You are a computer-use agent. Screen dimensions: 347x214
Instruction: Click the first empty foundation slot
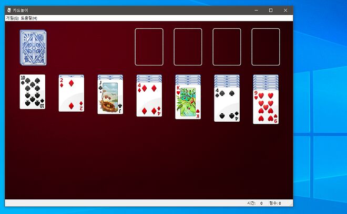point(149,47)
